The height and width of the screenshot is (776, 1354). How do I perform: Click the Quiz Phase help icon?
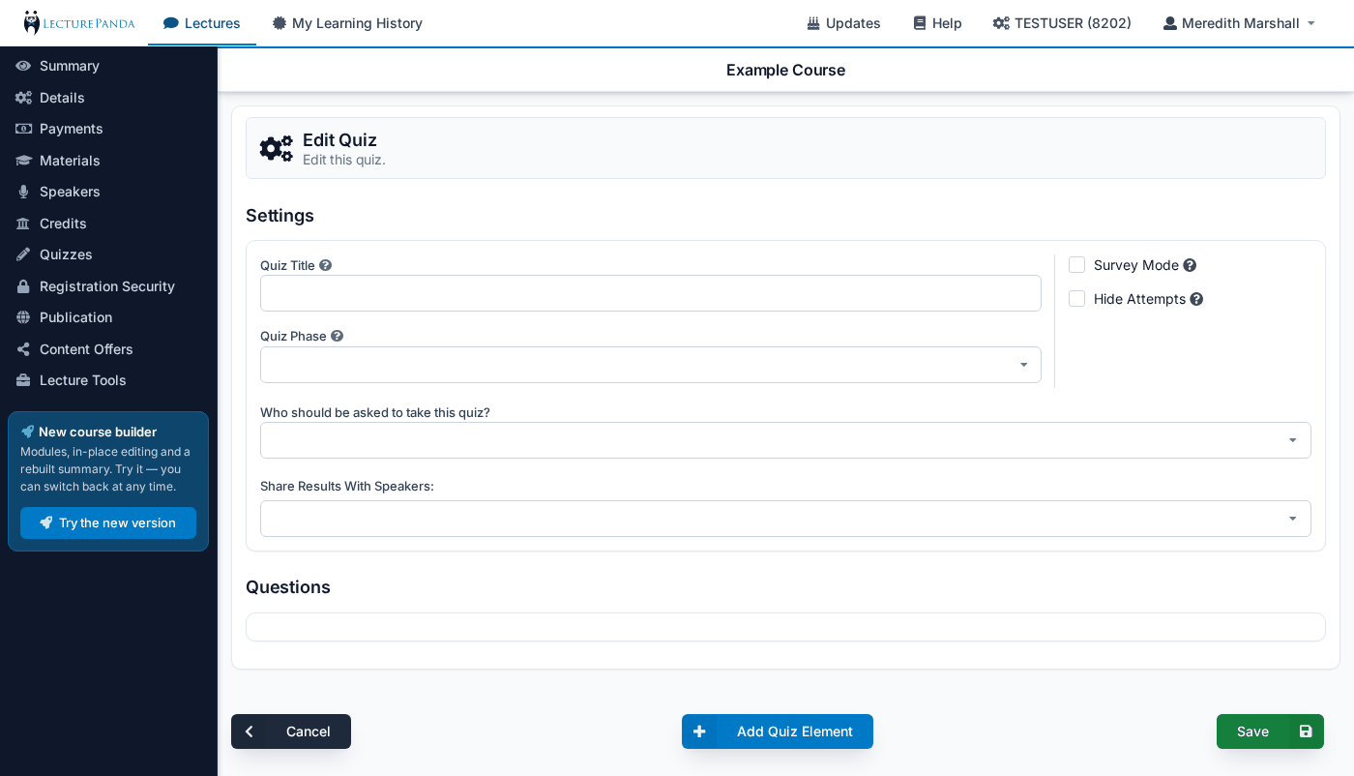[x=338, y=336]
